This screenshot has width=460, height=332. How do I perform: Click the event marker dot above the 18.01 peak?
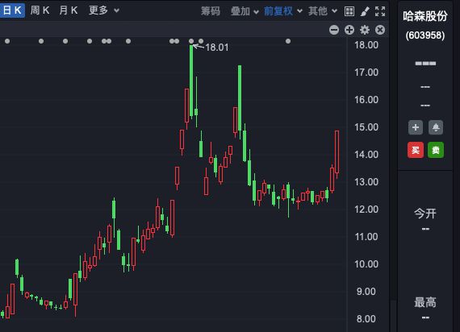(191, 41)
